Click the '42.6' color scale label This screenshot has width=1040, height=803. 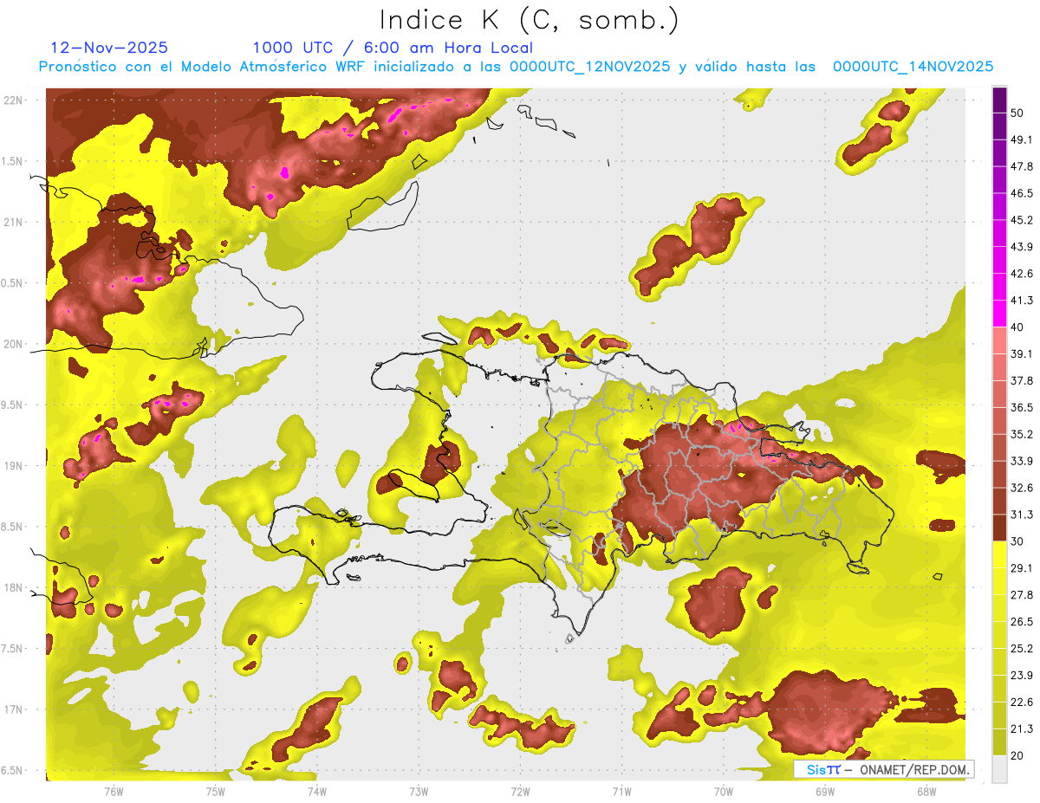pos(1022,274)
